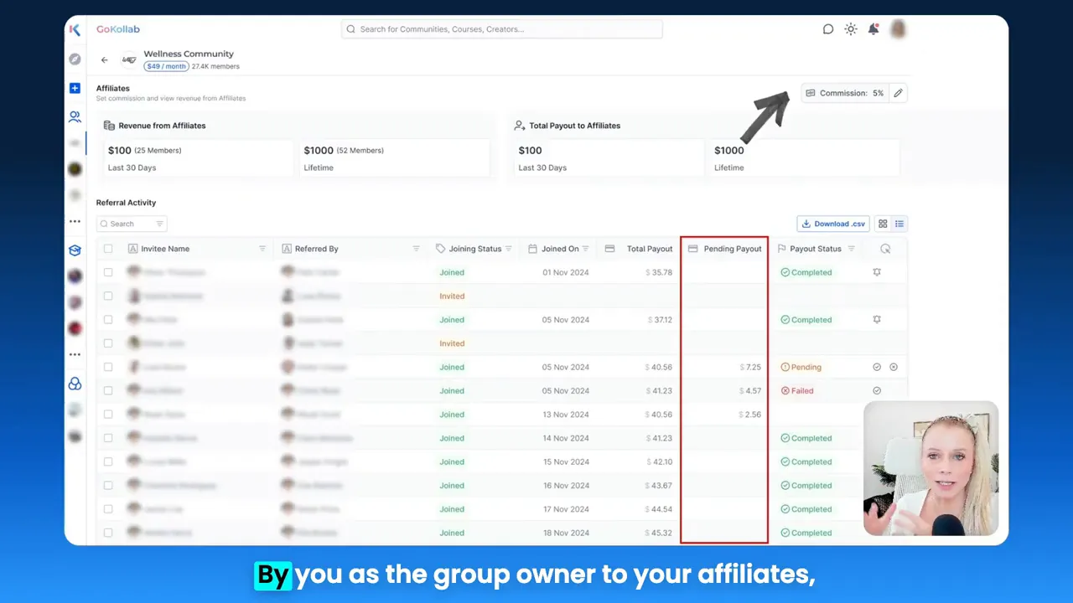
Task: Click the Download .csv button
Action: pos(832,224)
